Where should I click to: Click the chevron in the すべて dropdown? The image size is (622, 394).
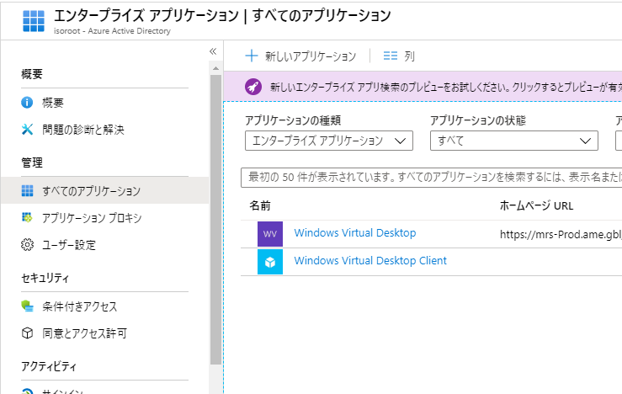(585, 141)
